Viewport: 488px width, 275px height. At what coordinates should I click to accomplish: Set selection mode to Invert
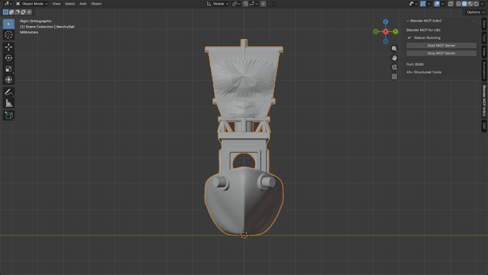point(23,12)
